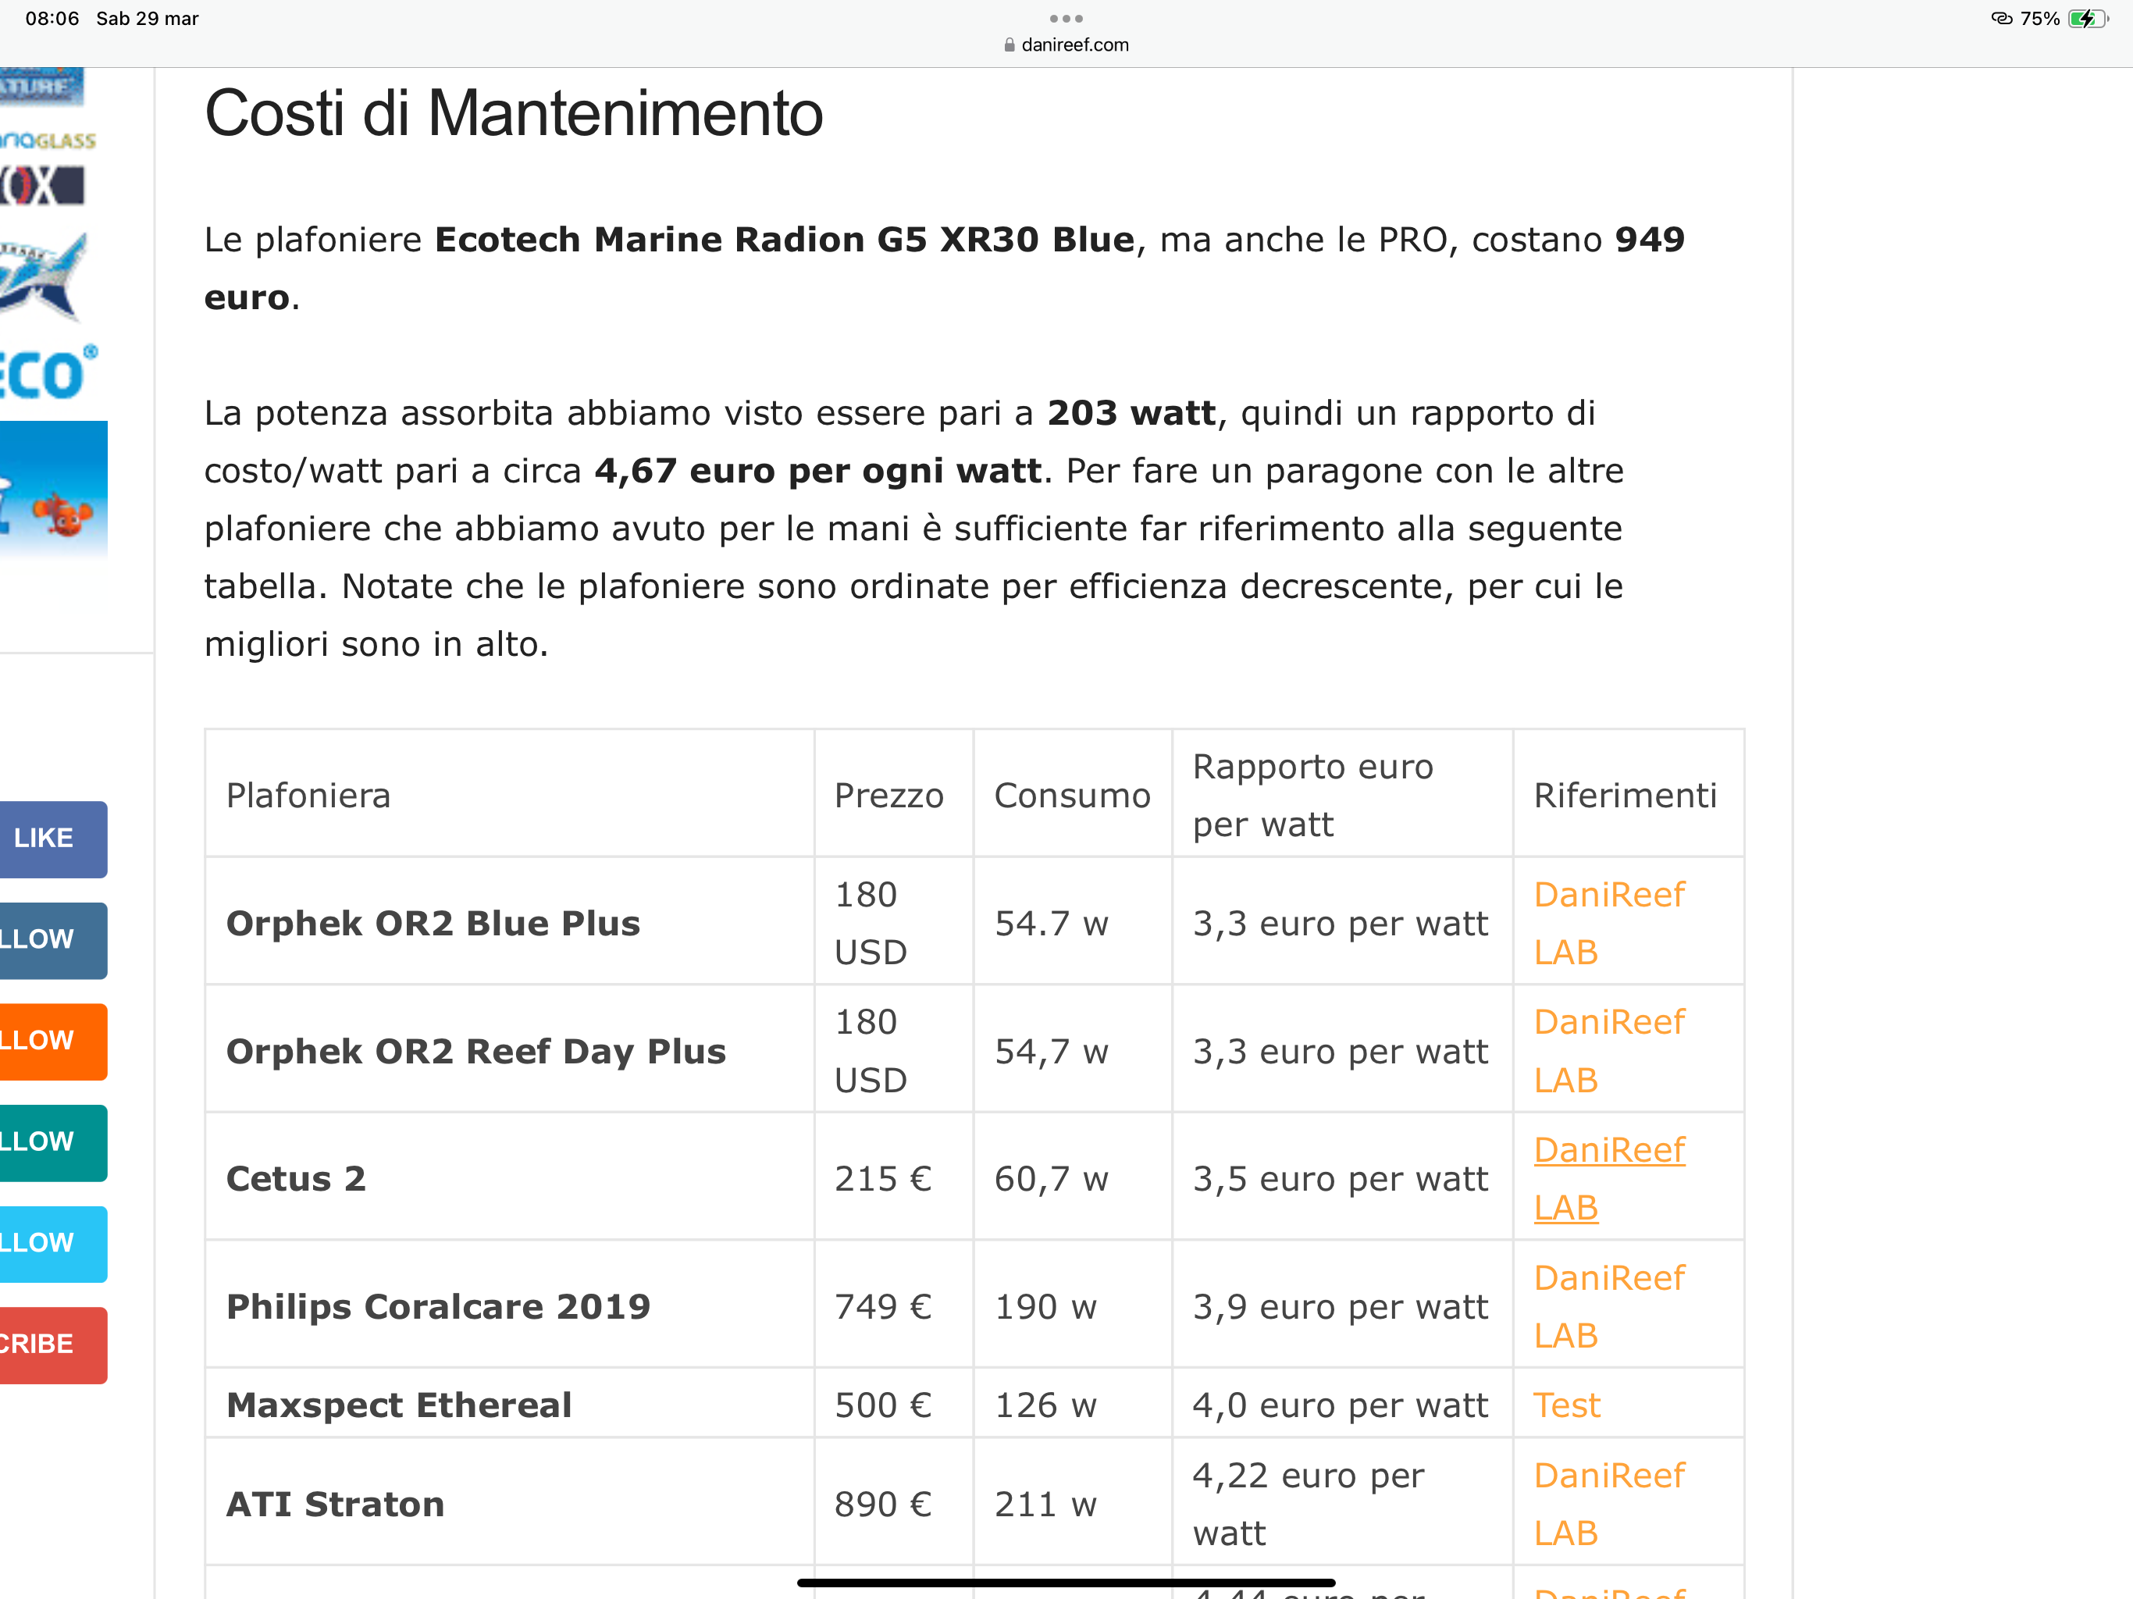This screenshot has width=2133, height=1599.
Task: Click the Consumo column header
Action: [1072, 795]
